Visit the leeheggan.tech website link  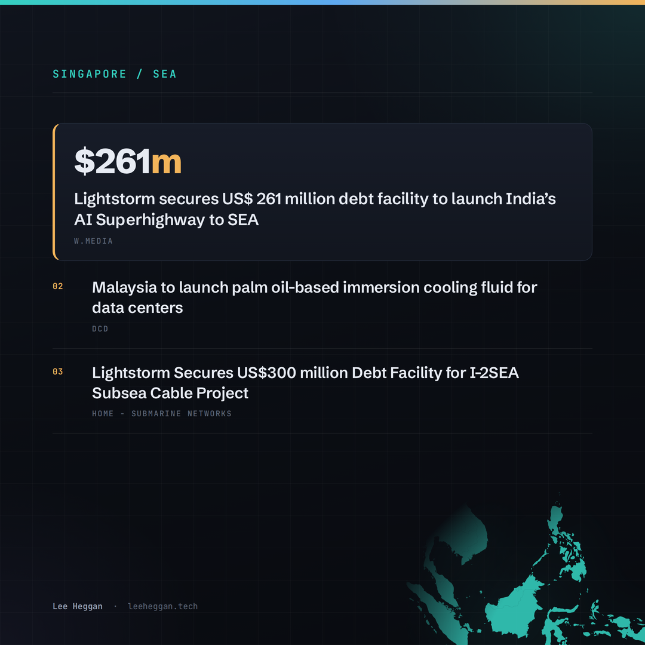[x=163, y=606]
